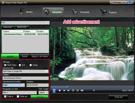
Task: Click the Publish globe icon
Action: [103, 12]
